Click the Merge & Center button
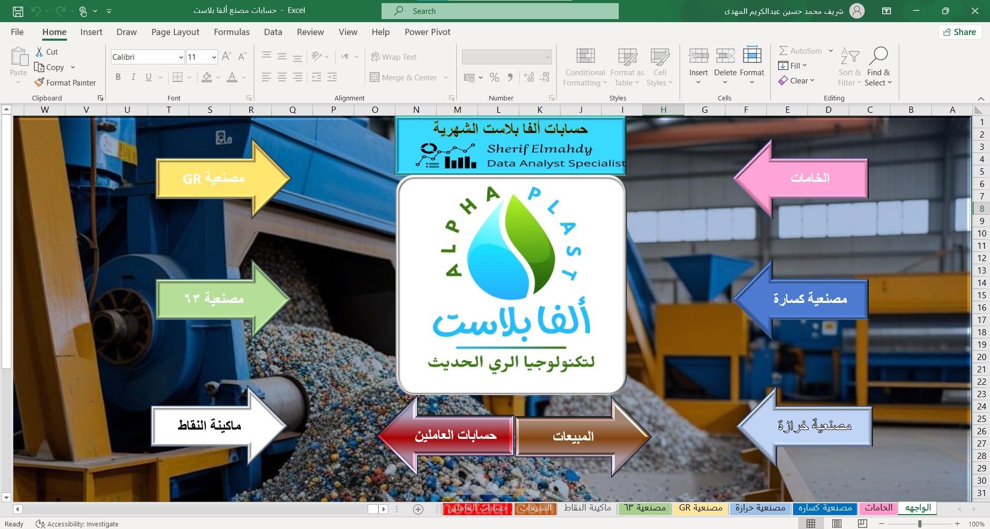Screen dimensions: 990x529 click(x=404, y=77)
